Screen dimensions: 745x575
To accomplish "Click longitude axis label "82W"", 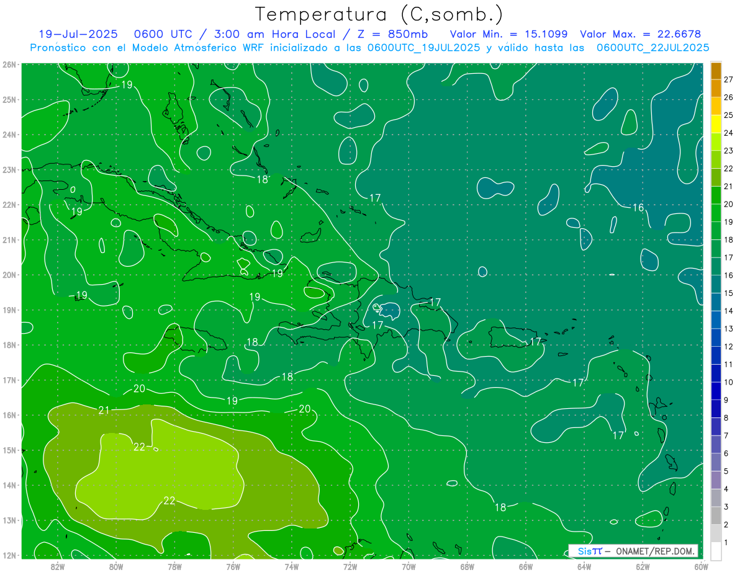I will [x=57, y=566].
